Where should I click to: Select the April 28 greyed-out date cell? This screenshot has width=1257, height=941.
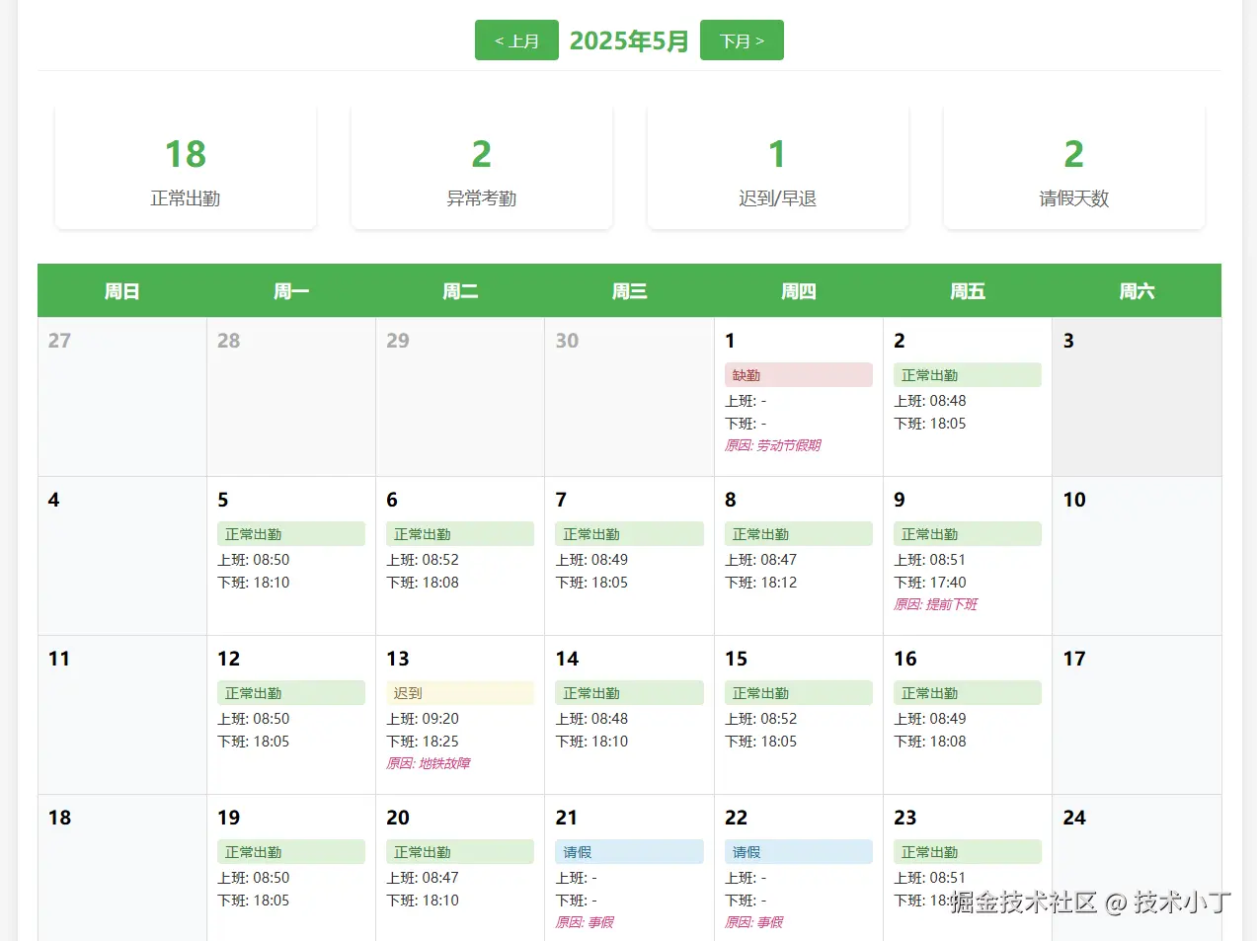coord(291,396)
